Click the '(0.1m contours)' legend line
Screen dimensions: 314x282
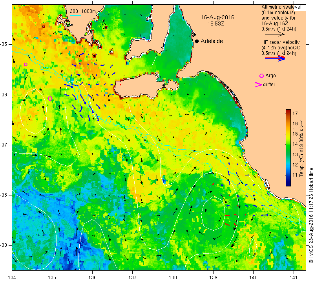point(278,13)
